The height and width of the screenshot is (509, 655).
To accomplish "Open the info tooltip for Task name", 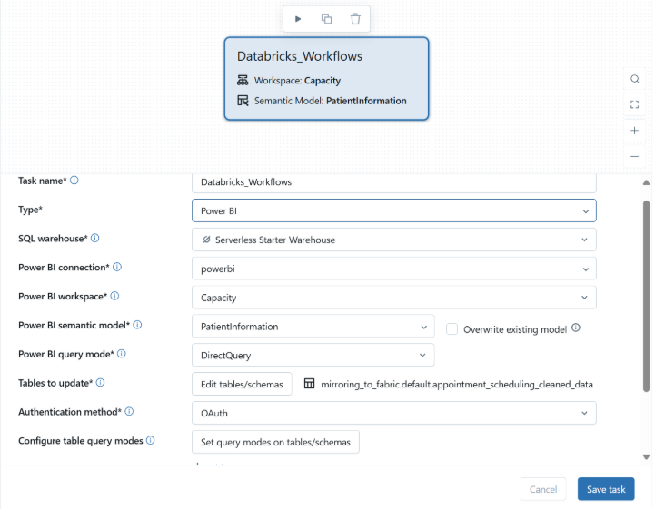I will [x=74, y=181].
